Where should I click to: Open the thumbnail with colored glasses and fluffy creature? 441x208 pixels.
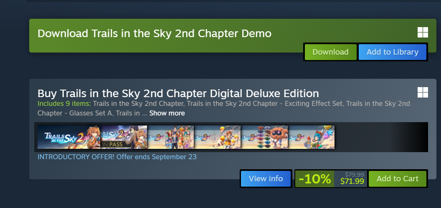264,137
